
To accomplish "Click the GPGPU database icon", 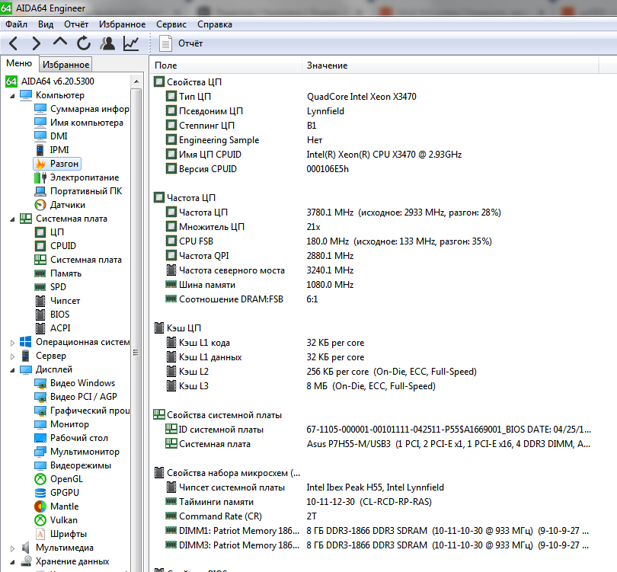I will coord(40,493).
